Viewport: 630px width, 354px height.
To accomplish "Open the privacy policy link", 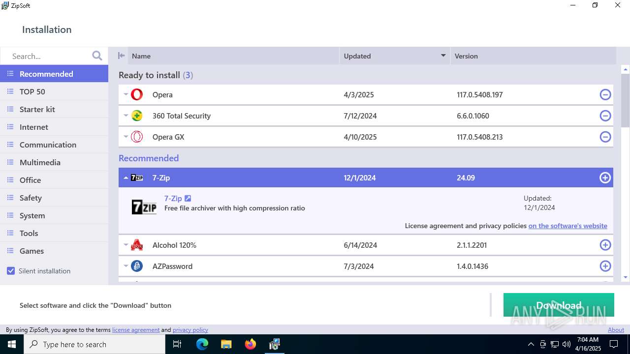I will click(190, 330).
